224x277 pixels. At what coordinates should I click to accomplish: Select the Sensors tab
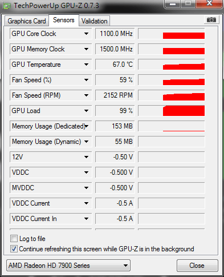click(64, 20)
